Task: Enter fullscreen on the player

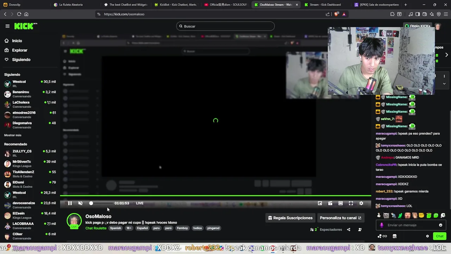Action: (x=351, y=203)
